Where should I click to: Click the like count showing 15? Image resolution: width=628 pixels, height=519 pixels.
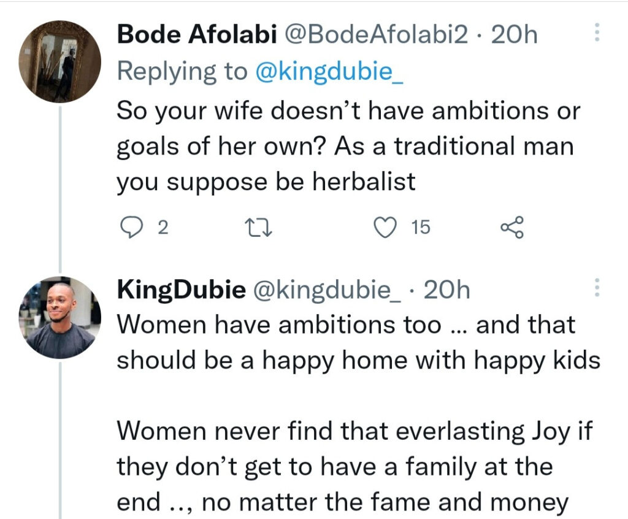pos(421,228)
